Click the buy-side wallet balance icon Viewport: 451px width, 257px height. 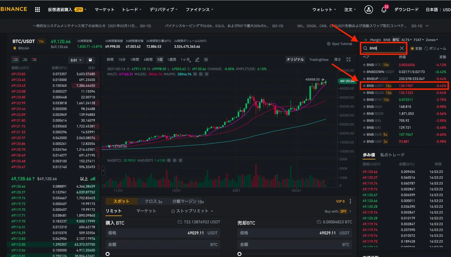180,222
